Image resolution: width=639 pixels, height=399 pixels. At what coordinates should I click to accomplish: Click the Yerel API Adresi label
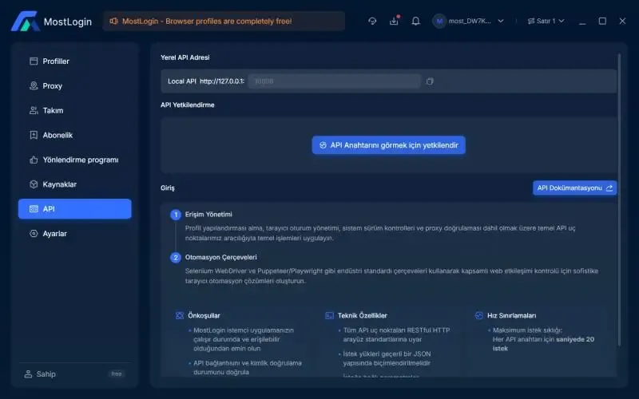tap(185, 57)
